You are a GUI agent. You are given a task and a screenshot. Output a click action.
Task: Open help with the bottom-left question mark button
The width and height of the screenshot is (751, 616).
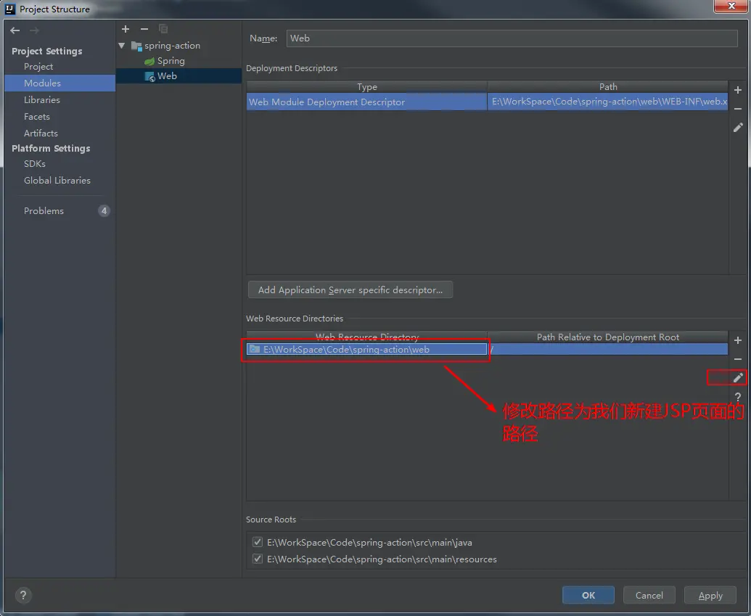click(x=23, y=595)
